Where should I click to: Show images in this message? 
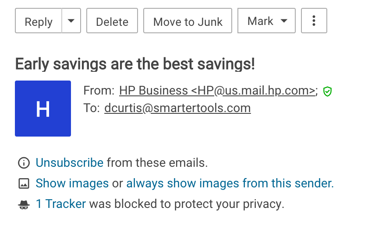pos(72,183)
